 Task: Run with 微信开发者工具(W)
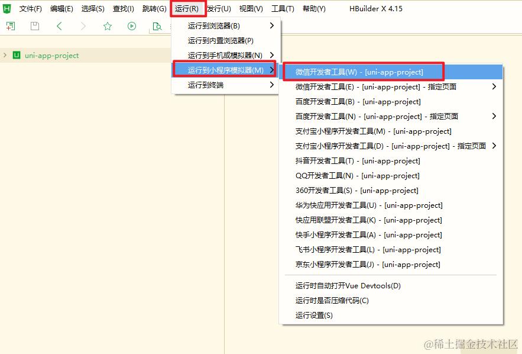click(391, 72)
